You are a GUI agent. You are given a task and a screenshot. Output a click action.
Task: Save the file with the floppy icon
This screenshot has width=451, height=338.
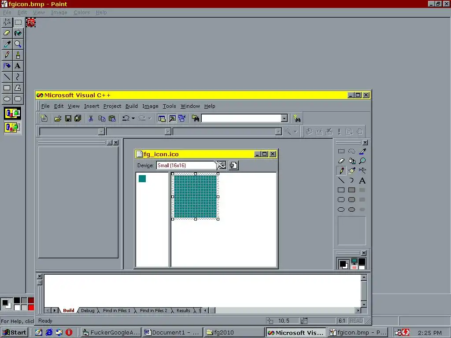68,118
